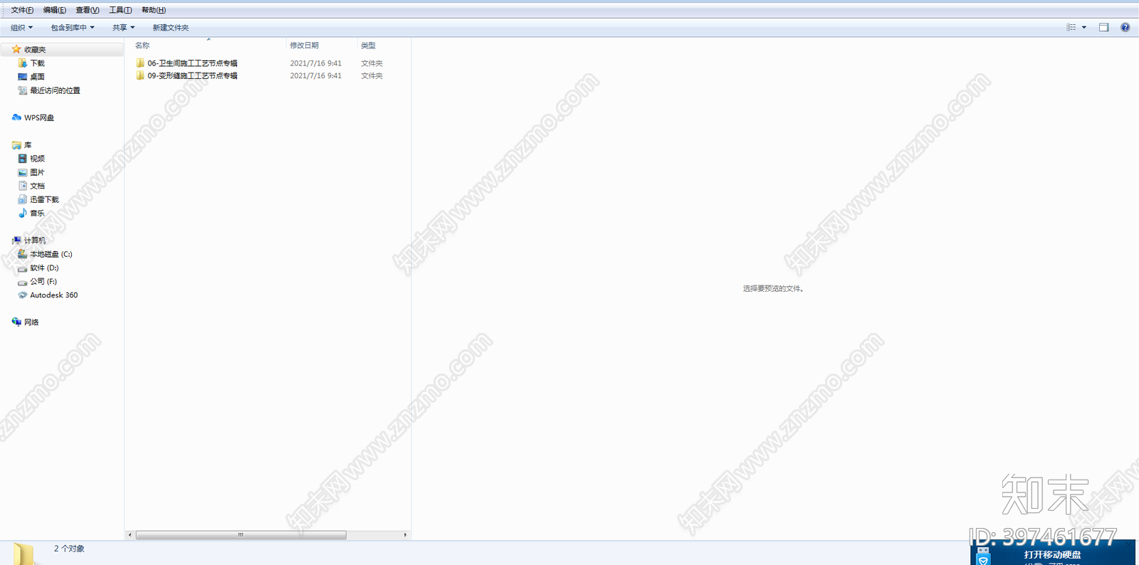Select the 网络 network icon

(x=16, y=322)
